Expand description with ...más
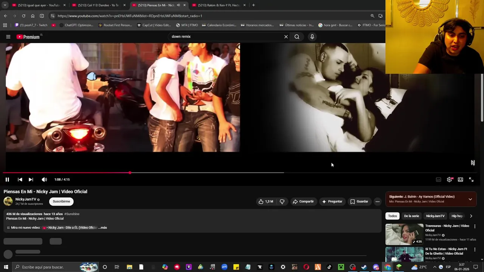Viewport: 484px width, 272px height. 103,227
